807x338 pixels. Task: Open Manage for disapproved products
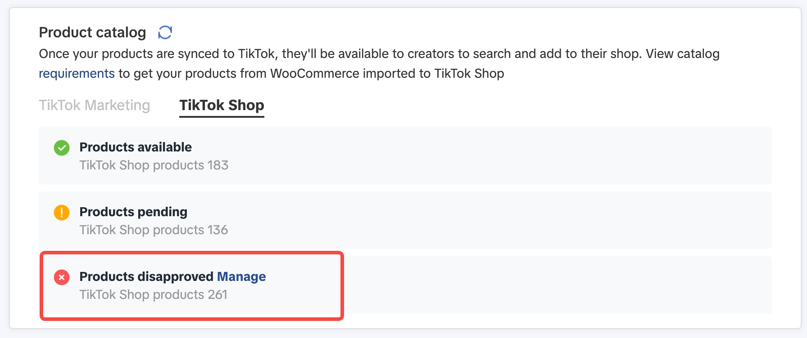click(241, 276)
